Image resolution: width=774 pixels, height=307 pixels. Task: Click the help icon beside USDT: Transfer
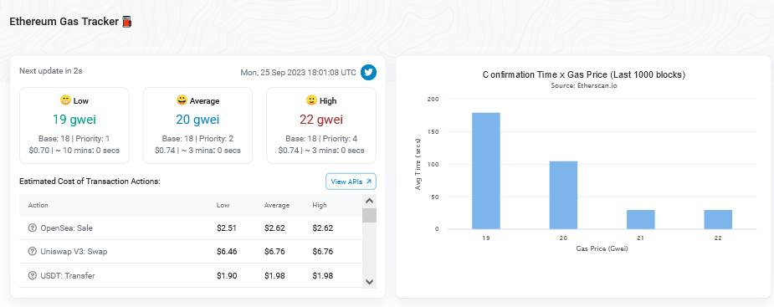point(33,275)
